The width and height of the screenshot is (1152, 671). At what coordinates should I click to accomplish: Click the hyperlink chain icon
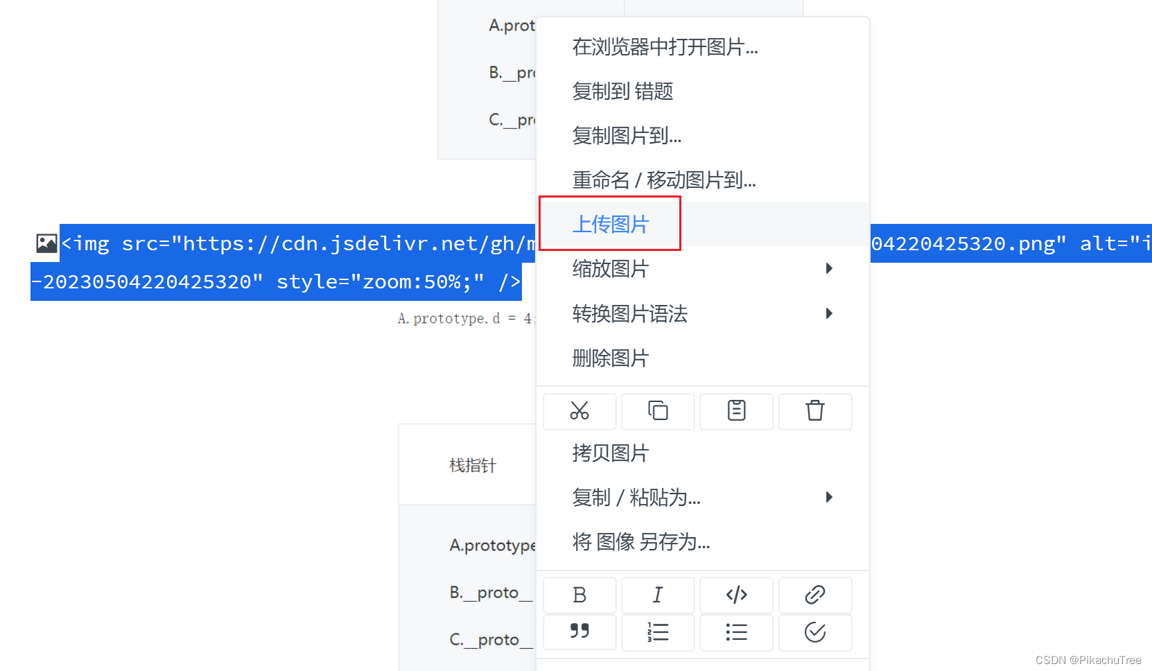[814, 594]
